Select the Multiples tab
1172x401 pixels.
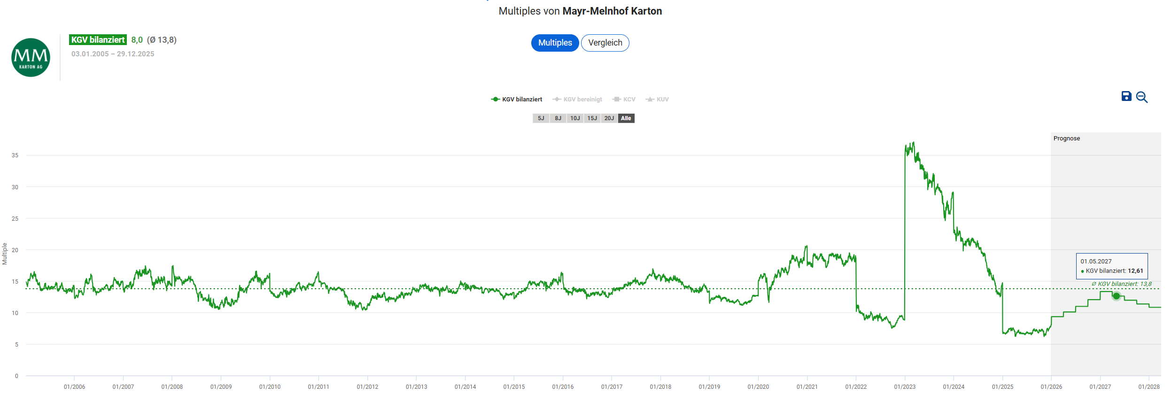coord(555,43)
